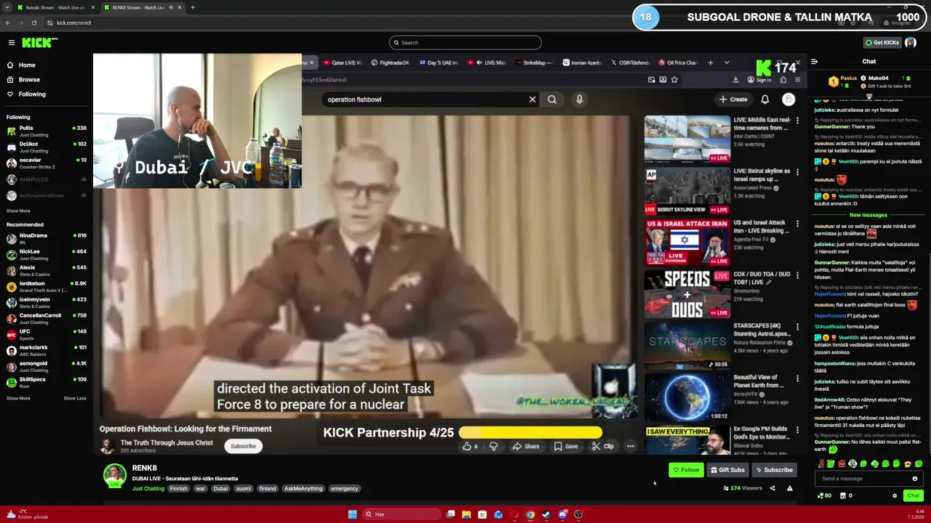Expand Show More under Recommended
This screenshot has height=523, width=931.
click(18, 398)
